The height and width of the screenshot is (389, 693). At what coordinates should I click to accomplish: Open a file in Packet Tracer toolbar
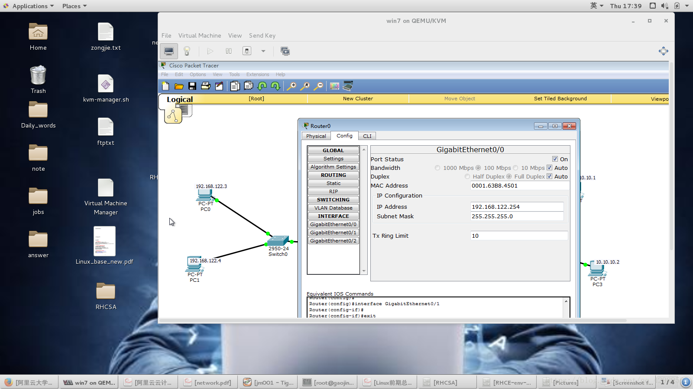tap(179, 86)
